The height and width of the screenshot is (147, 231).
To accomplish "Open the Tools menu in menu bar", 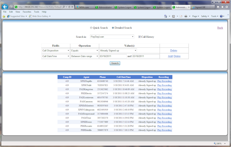I will tap(37, 12).
